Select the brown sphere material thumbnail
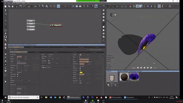 124,77
